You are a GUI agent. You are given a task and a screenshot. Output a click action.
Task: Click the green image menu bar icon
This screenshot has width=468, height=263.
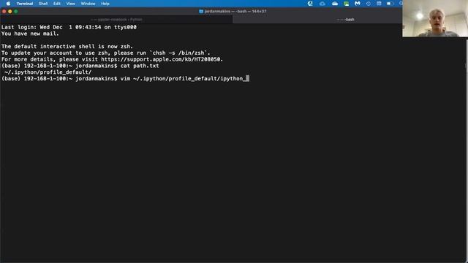[x=346, y=4]
